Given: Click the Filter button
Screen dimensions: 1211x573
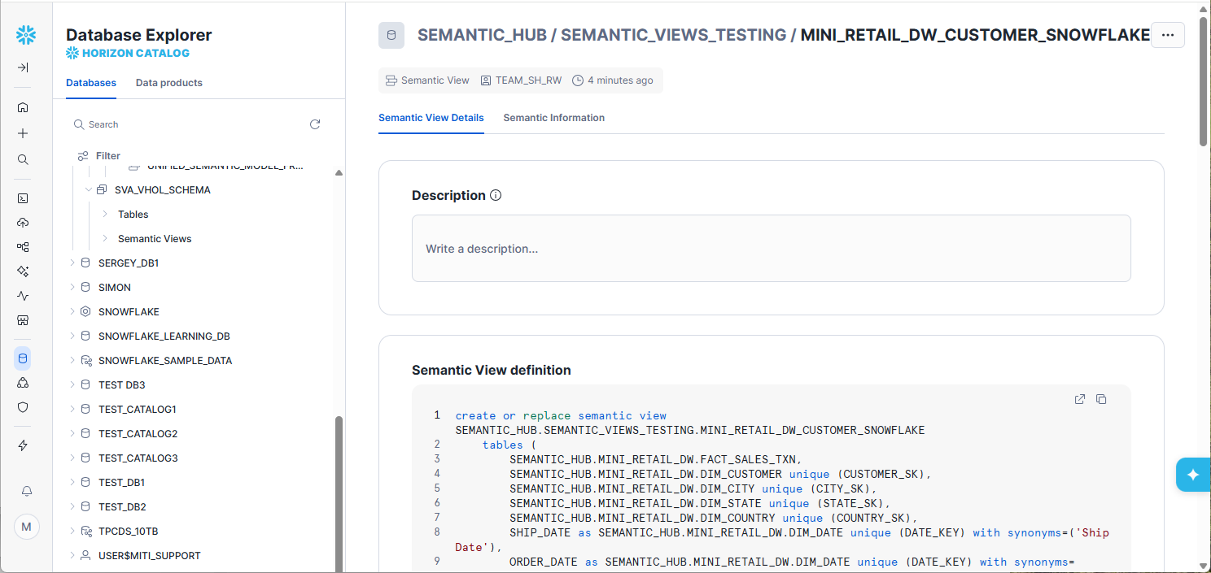Looking at the screenshot, I should [x=99, y=156].
